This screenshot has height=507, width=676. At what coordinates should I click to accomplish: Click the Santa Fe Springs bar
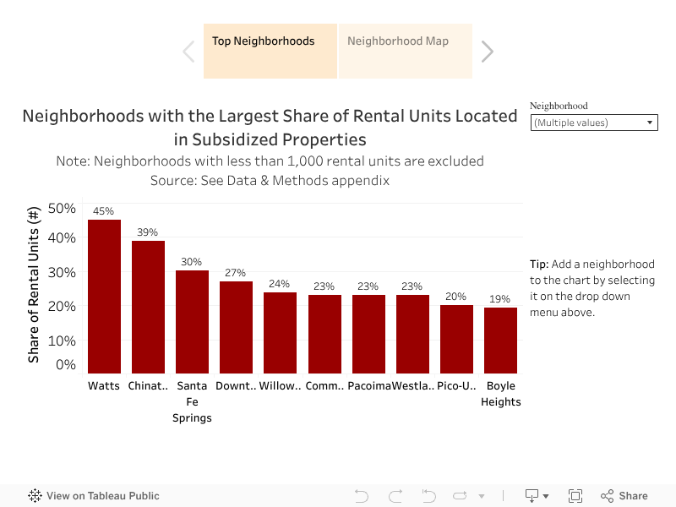coord(192,321)
